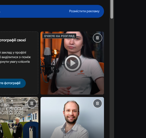The image size is (146, 138).
Task: Delete the congress photo using trash icon
Action: point(32,103)
